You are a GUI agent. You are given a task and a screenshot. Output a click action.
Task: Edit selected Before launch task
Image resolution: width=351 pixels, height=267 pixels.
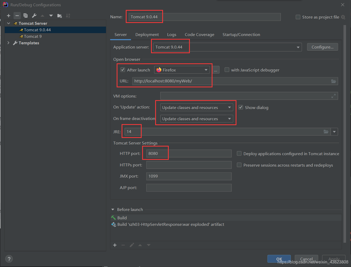132,245
